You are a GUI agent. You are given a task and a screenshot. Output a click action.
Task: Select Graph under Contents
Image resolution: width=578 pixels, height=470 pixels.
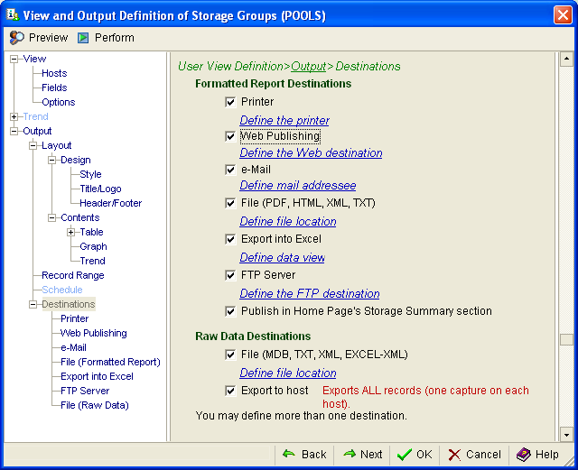click(93, 246)
